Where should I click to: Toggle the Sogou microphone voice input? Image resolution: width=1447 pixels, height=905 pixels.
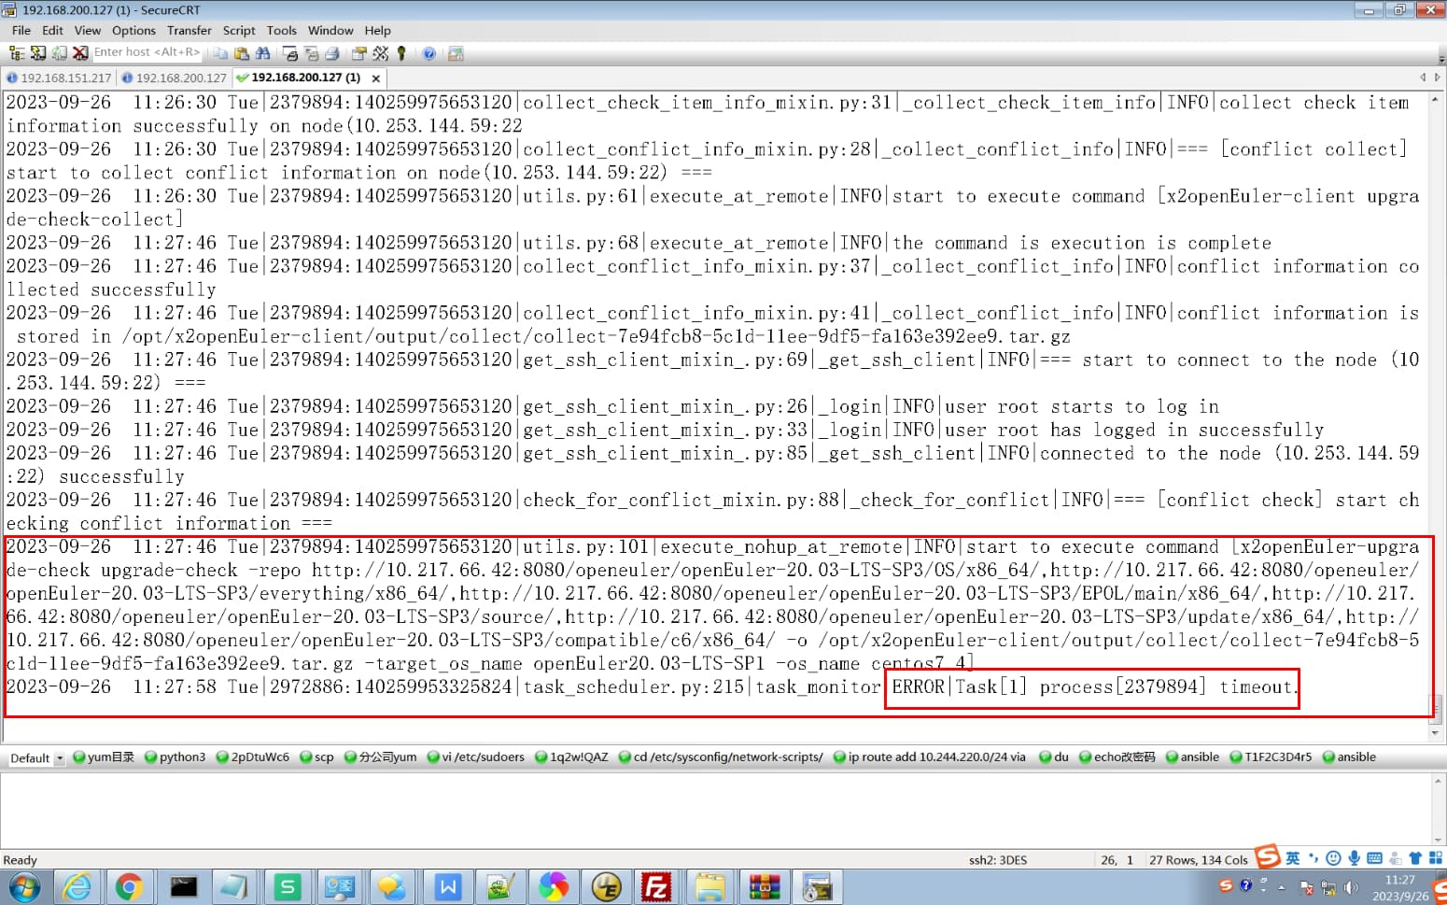[1354, 857]
